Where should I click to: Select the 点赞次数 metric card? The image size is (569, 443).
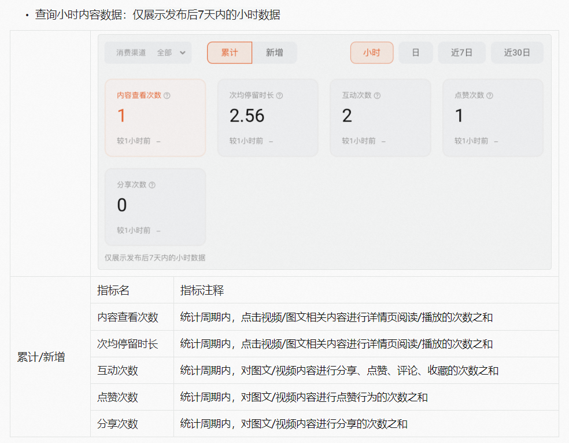coord(493,118)
